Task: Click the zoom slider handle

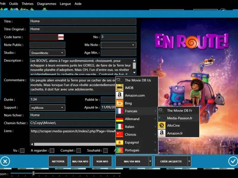Action: 33,173
